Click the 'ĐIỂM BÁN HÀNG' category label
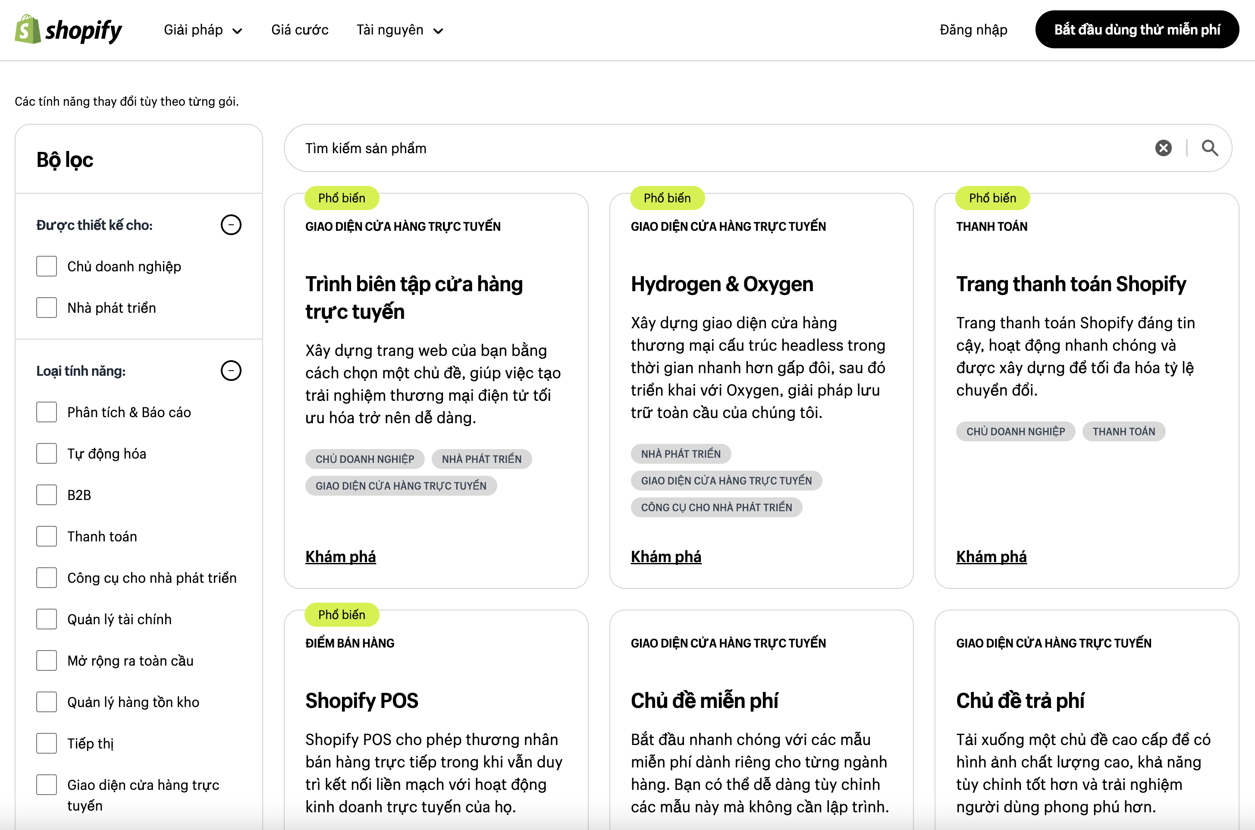Image resolution: width=1255 pixels, height=830 pixels. coord(350,643)
